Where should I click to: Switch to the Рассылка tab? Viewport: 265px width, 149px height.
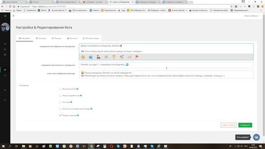[x=72, y=38]
